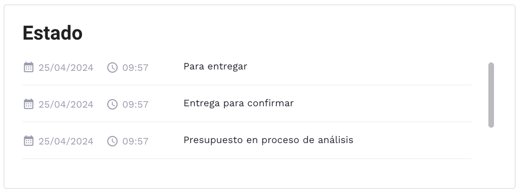This screenshot has height=192, width=521.
Task: Click the 09:57 time for Presupuesto en proceso
Action: click(x=135, y=141)
